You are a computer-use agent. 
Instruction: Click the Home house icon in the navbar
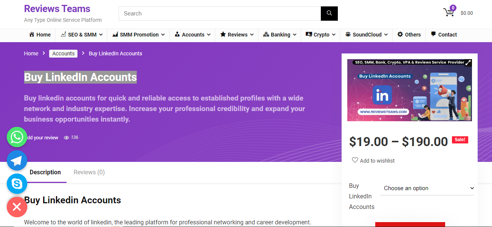pos(32,34)
